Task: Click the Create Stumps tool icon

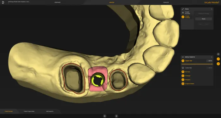Action: [183, 13]
